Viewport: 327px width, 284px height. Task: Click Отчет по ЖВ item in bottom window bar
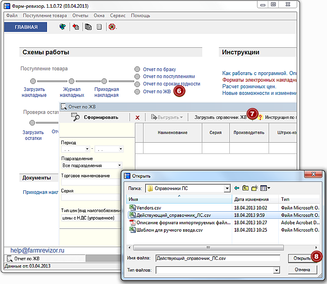[x=45, y=259]
